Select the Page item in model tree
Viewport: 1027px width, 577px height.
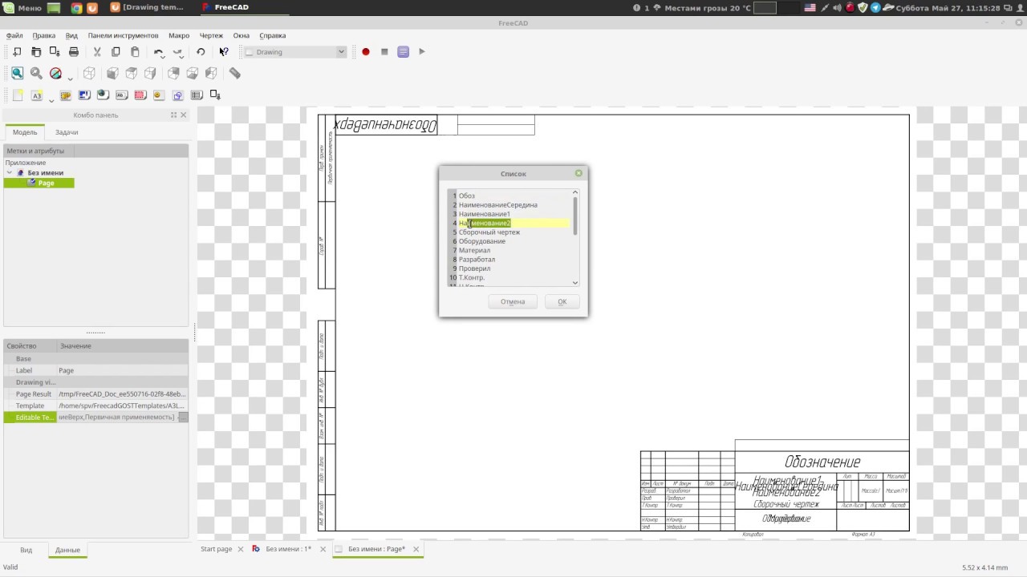coord(46,183)
